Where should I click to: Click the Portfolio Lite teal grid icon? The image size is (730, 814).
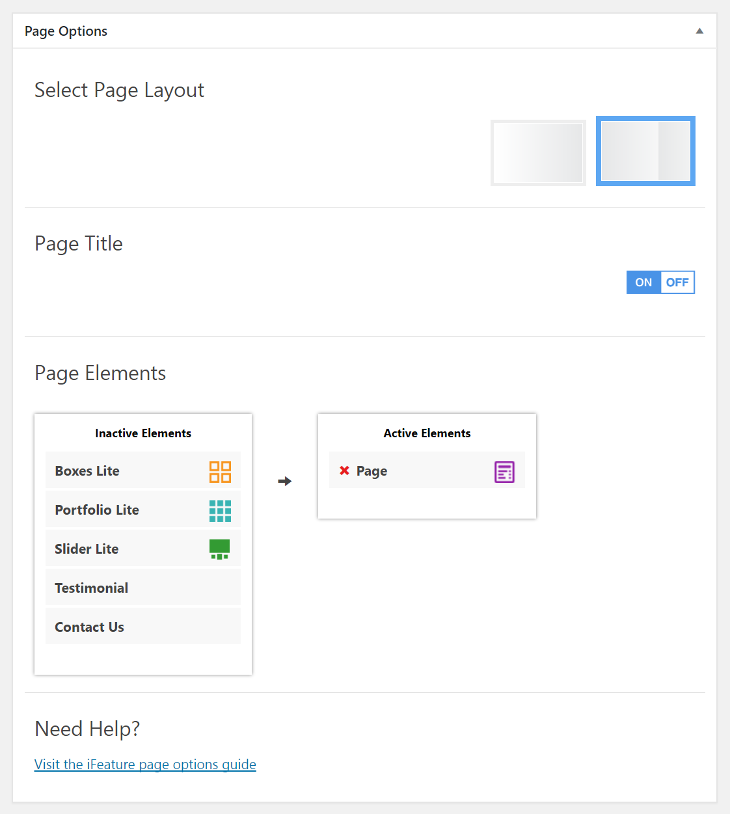point(220,511)
